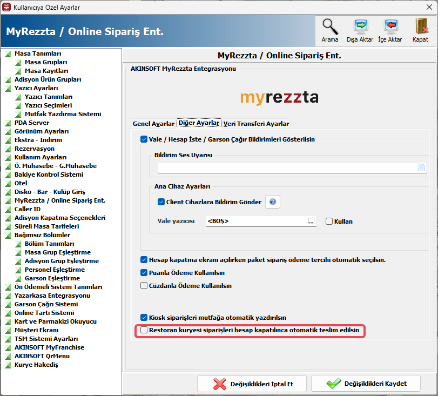
Task: Click the green icon beside Yazıcı Ayarları
Action: [x=8, y=88]
